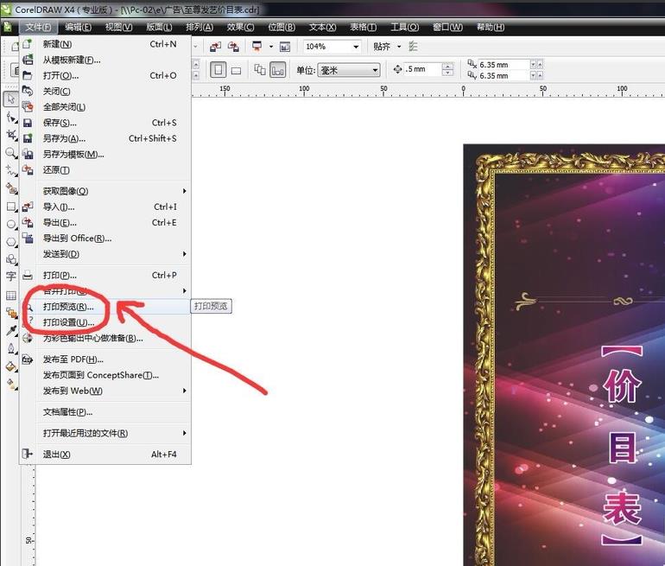The image size is (665, 566).
Task: Open the 文件(F) menu
Action: 38,27
